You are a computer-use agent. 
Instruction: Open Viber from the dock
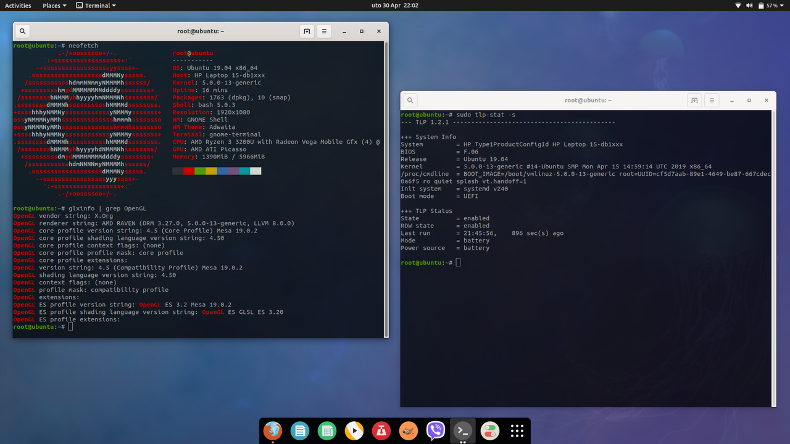tap(435, 431)
